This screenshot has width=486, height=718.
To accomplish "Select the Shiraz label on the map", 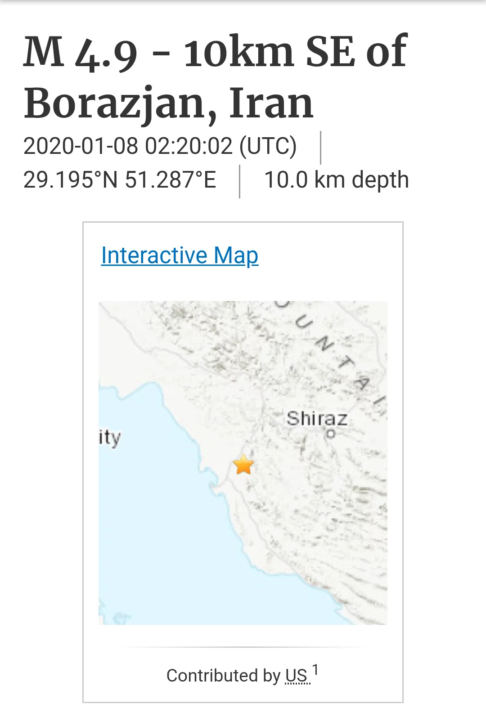I will click(x=317, y=418).
